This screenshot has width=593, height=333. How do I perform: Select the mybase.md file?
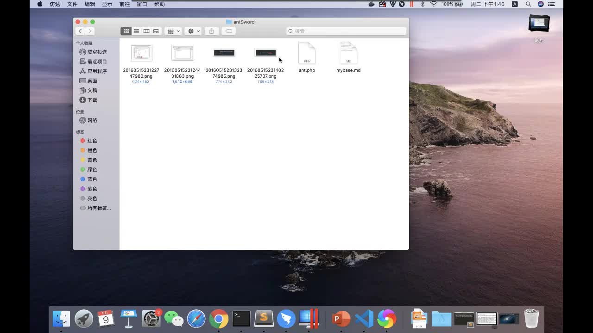point(348,53)
